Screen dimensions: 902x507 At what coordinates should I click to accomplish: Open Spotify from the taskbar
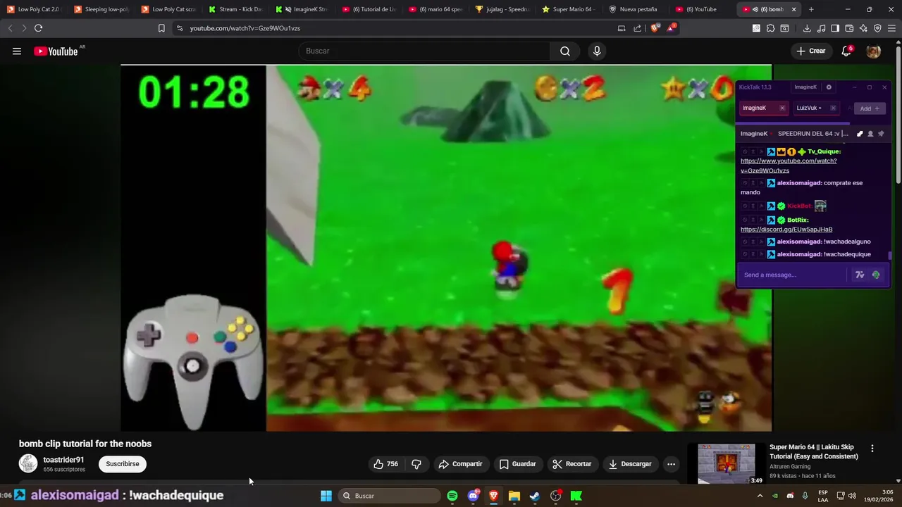pos(452,496)
